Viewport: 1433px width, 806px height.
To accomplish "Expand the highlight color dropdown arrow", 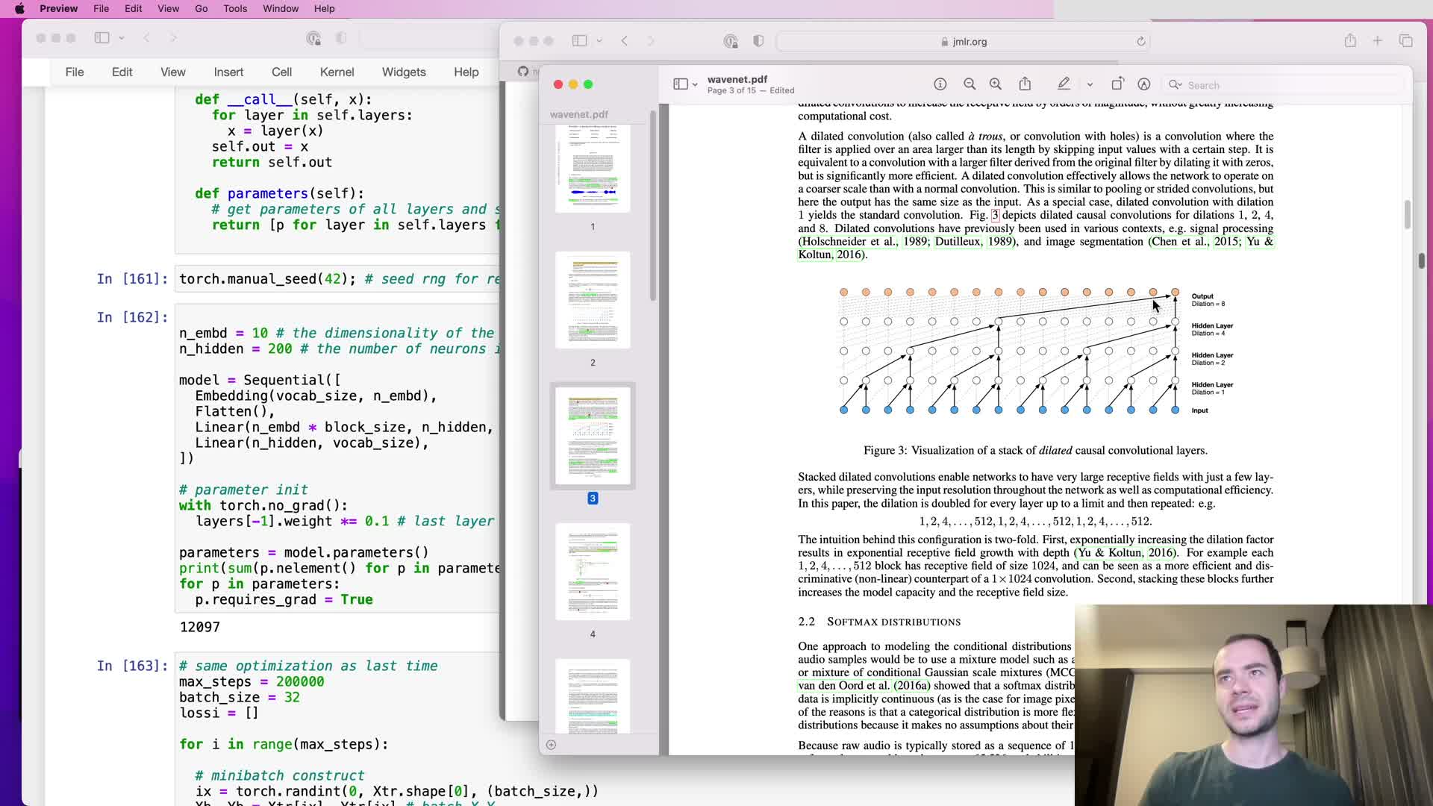I will pyautogui.click(x=1090, y=85).
